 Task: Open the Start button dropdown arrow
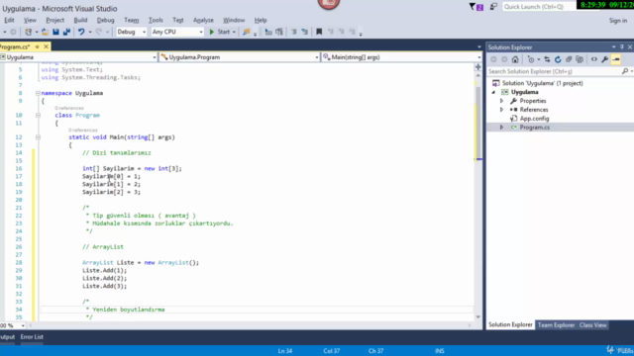tap(234, 32)
